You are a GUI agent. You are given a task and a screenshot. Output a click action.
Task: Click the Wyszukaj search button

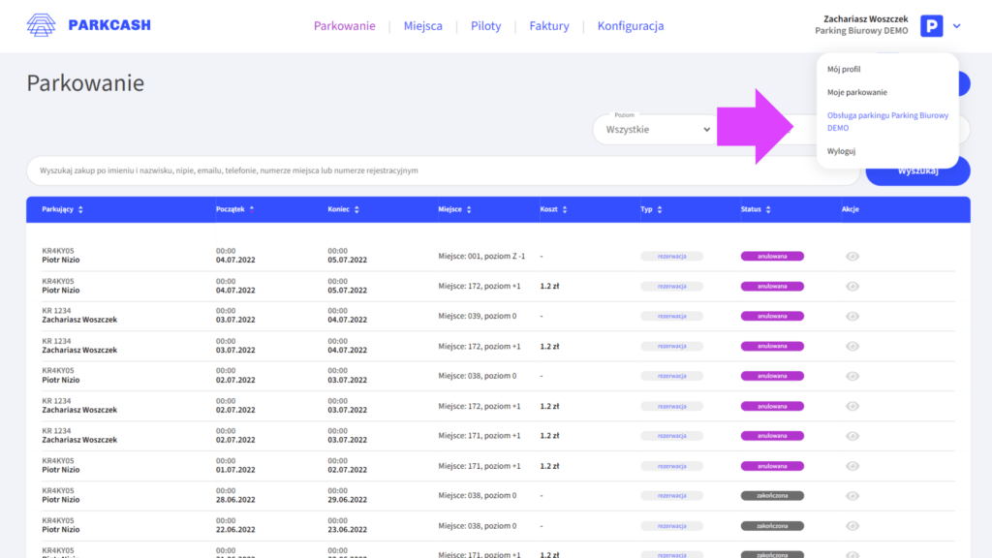[917, 170]
